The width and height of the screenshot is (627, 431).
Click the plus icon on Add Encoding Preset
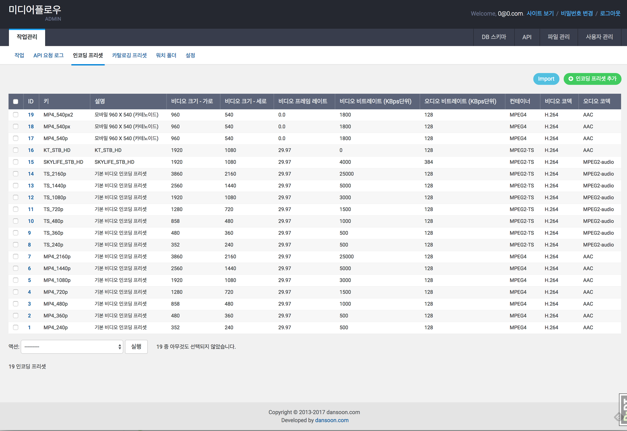coord(571,78)
